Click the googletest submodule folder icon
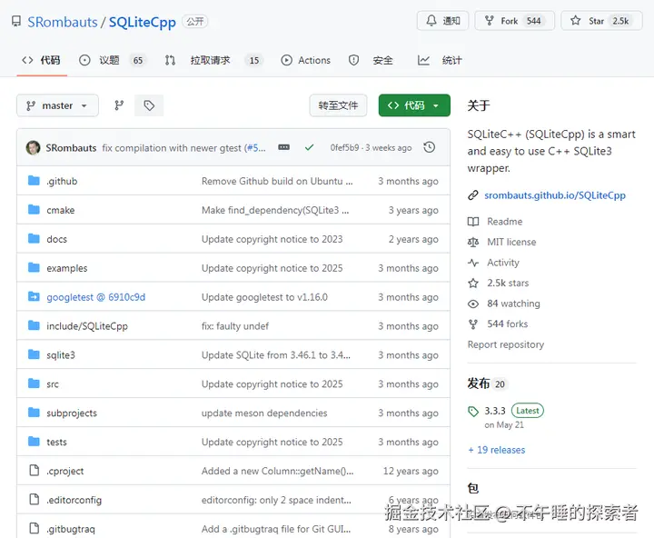The height and width of the screenshot is (538, 654). [34, 296]
